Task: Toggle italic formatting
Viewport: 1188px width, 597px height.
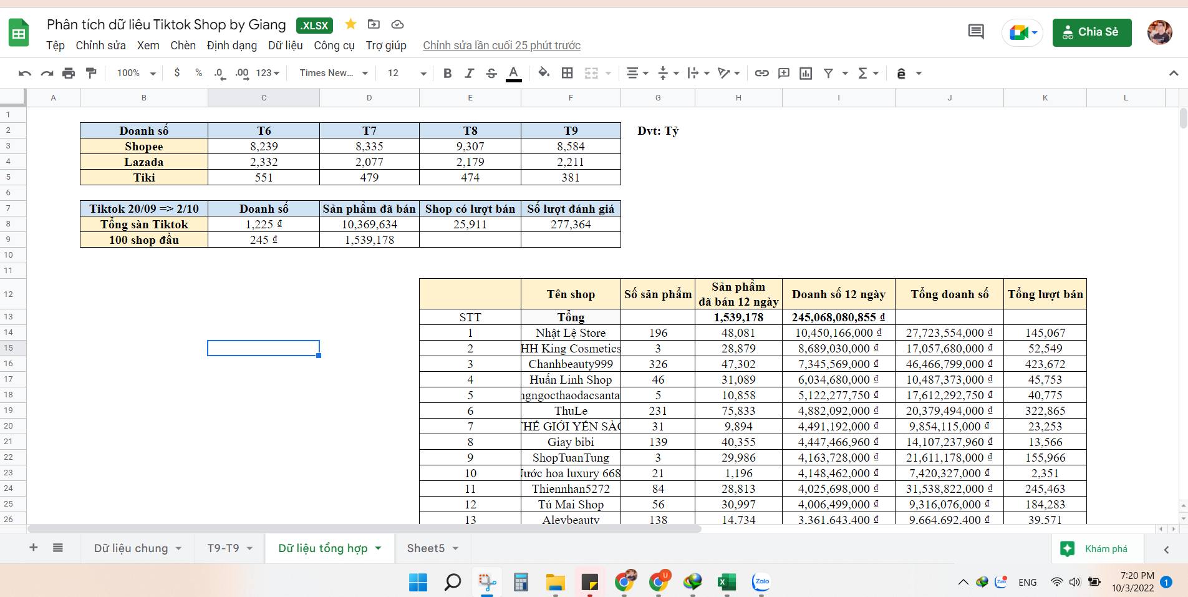Action: pyautogui.click(x=469, y=74)
